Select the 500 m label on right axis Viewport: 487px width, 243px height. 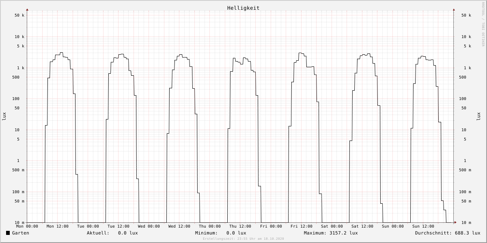[465, 170]
